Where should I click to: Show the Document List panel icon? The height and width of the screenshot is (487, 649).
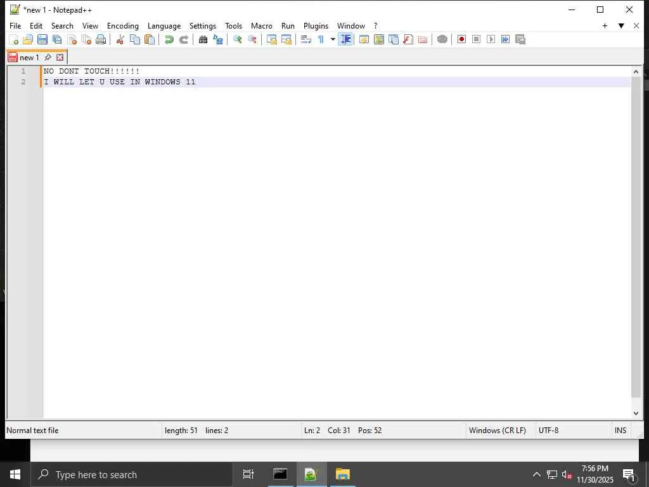coord(393,39)
